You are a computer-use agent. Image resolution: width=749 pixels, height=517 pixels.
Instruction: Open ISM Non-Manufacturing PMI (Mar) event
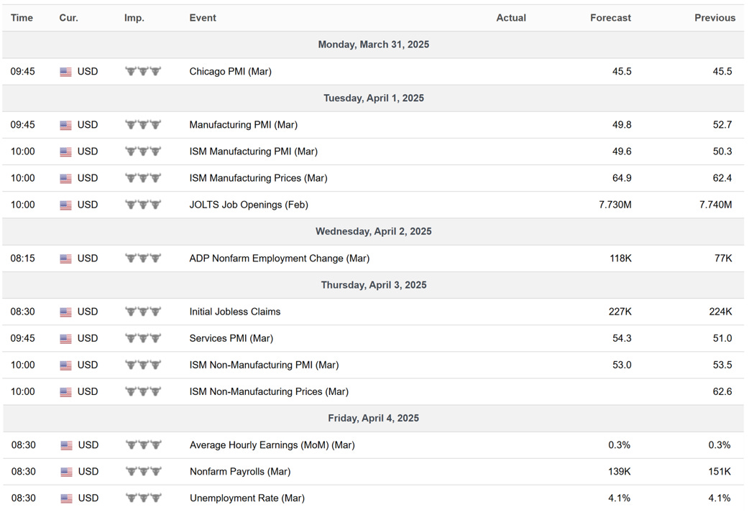[264, 365]
